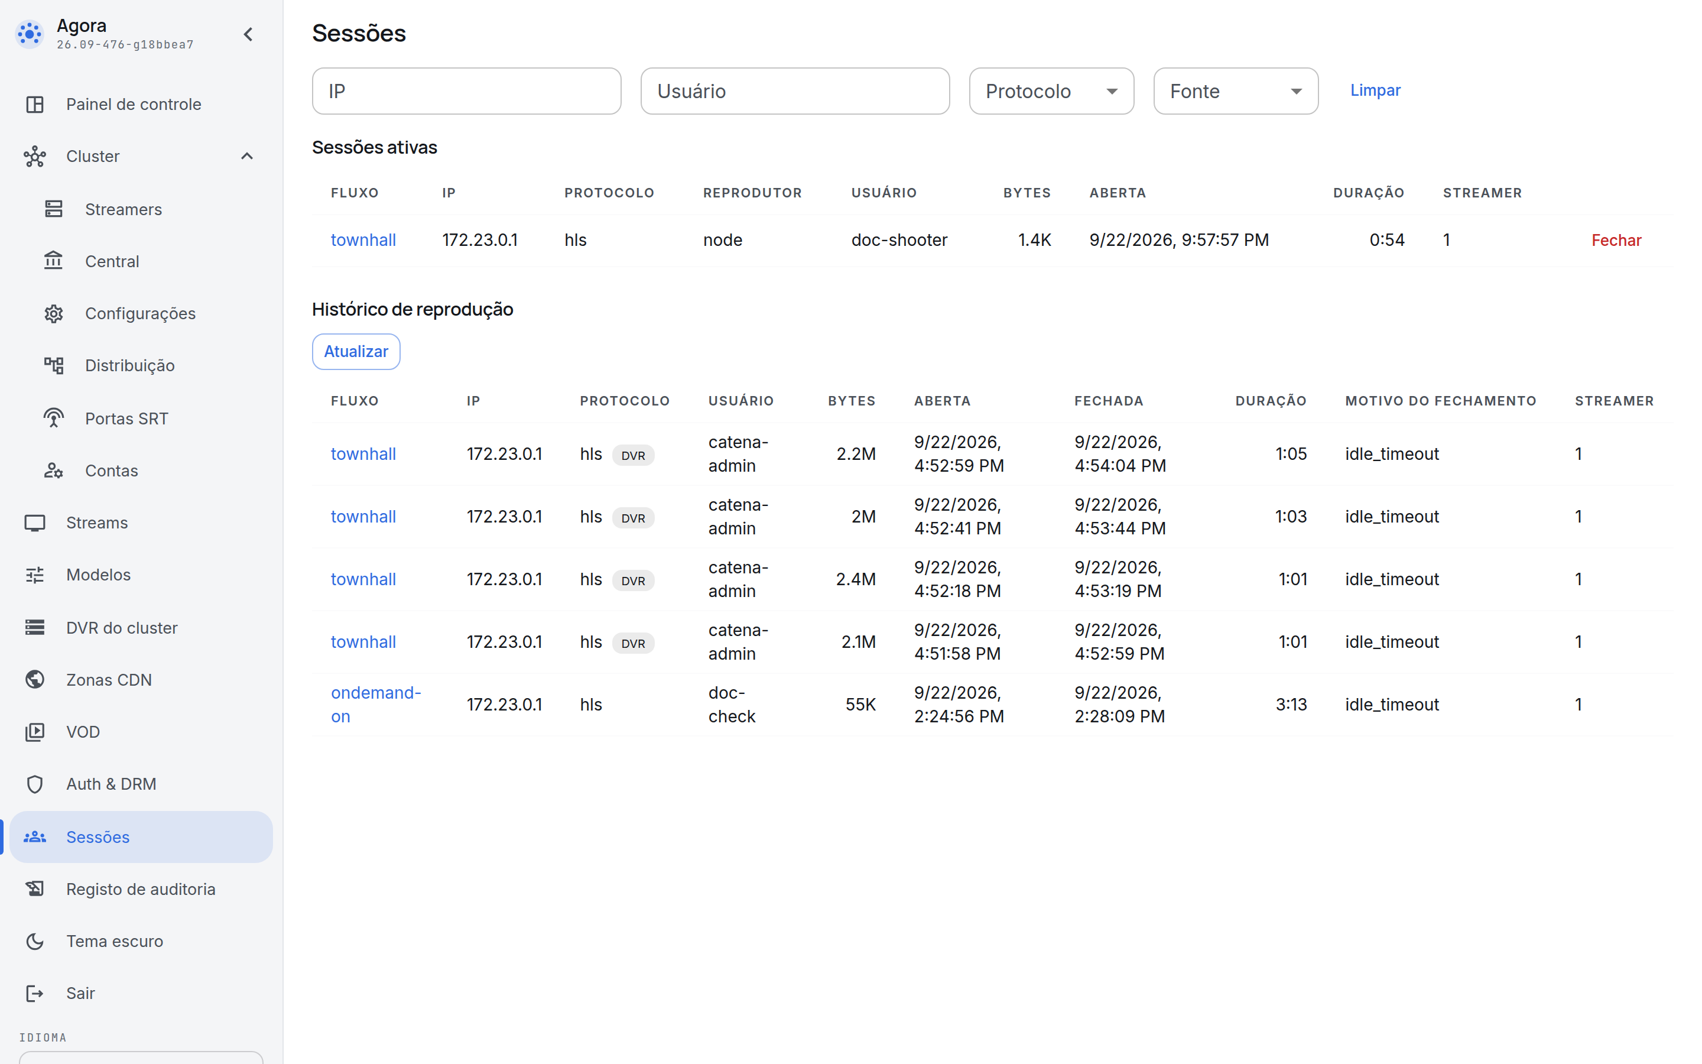Click the VOD video library icon
The width and height of the screenshot is (1702, 1064).
point(34,732)
